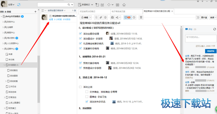Expand the 活动政策 folder
The height and width of the screenshot is (114, 217).
point(6,81)
